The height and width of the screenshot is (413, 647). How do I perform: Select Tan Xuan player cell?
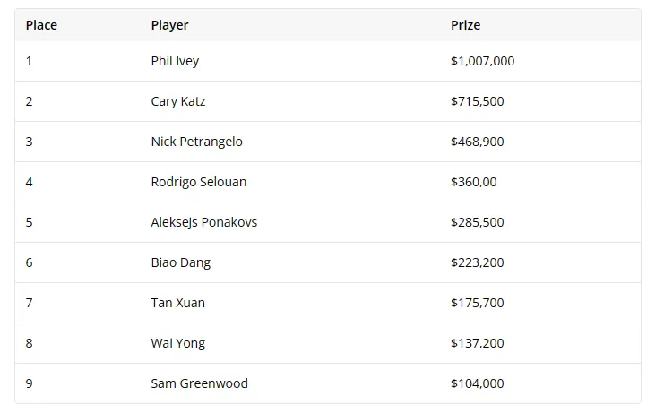[x=177, y=303]
